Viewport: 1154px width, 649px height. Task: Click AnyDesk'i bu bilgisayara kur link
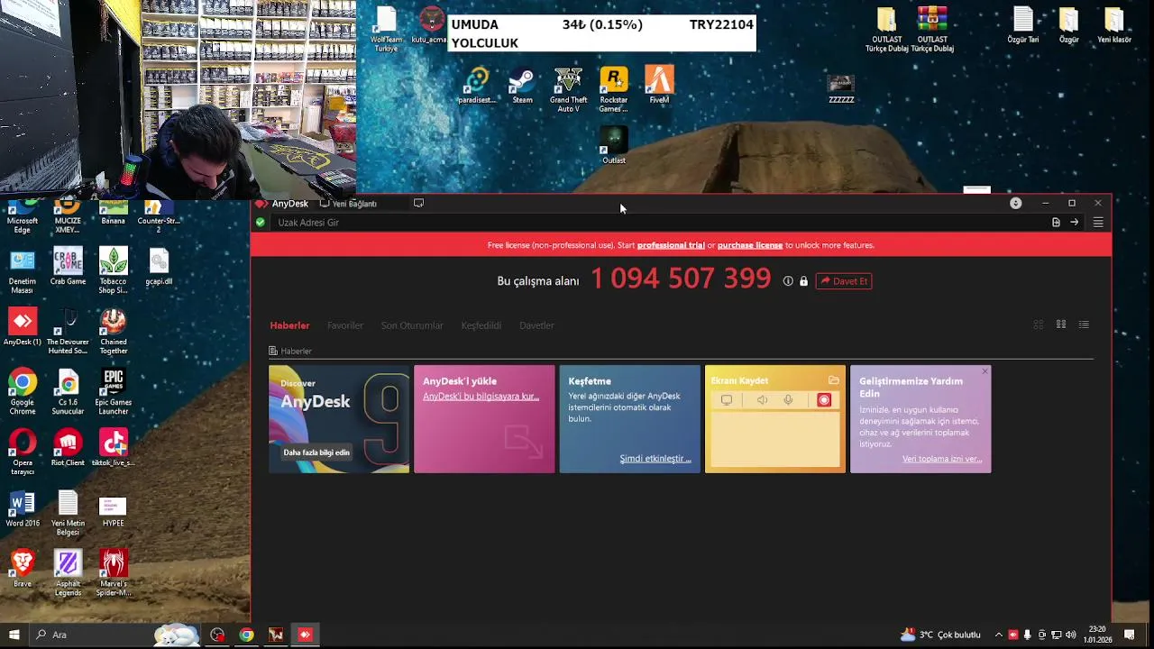click(481, 397)
